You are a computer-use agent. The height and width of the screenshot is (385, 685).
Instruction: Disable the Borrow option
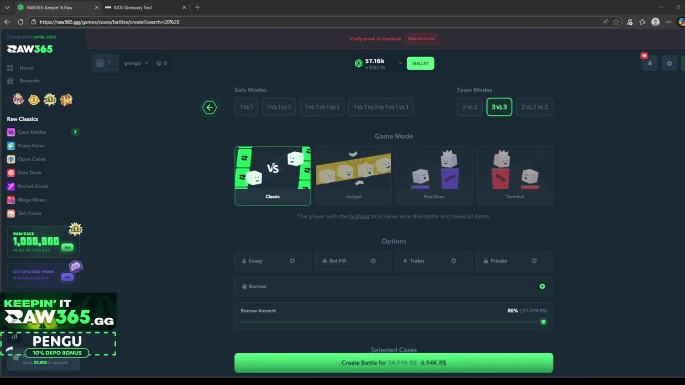click(542, 287)
